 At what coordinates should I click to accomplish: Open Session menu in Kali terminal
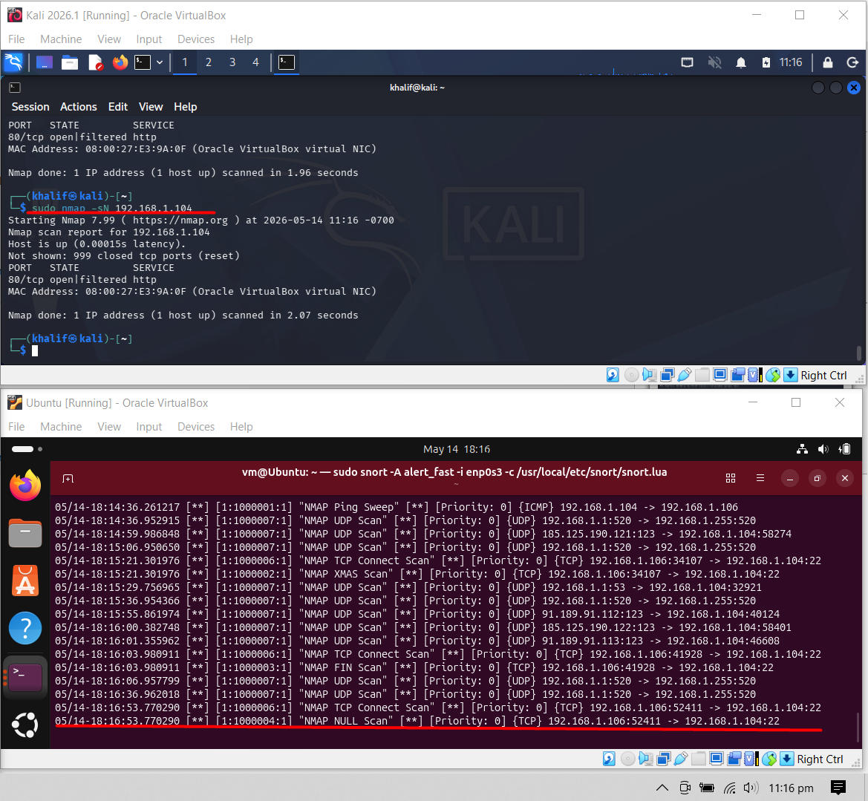(x=30, y=107)
